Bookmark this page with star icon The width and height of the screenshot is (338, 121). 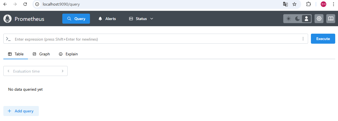click(x=294, y=4)
